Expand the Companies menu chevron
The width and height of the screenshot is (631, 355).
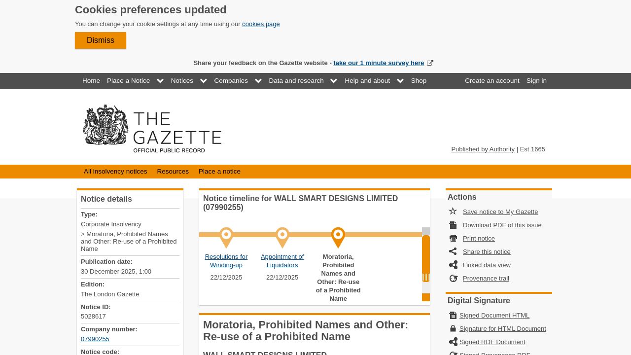tap(258, 81)
